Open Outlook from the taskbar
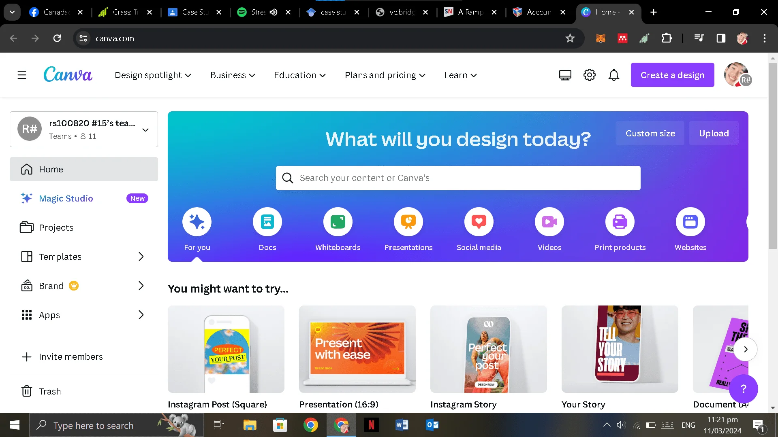This screenshot has width=778, height=437. (x=432, y=425)
